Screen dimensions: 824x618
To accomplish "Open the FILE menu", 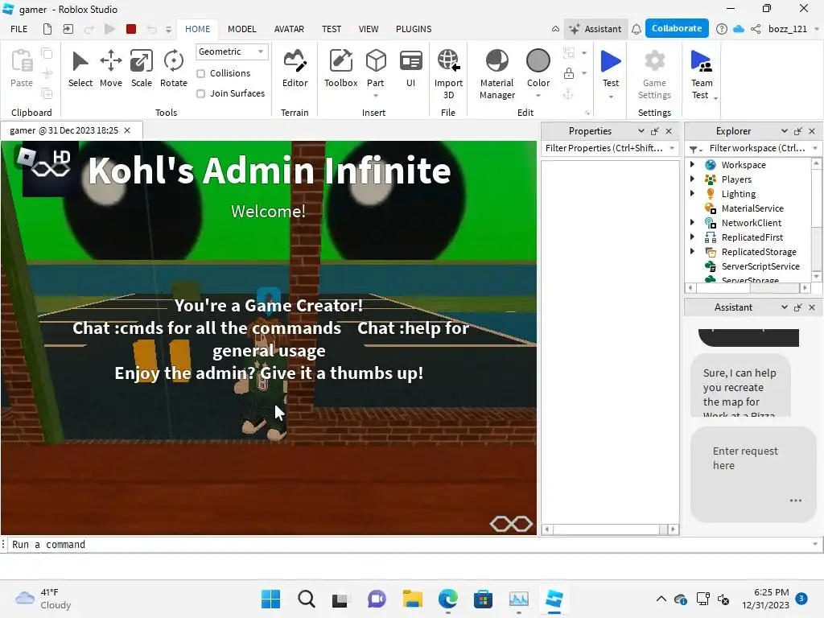I will point(19,29).
